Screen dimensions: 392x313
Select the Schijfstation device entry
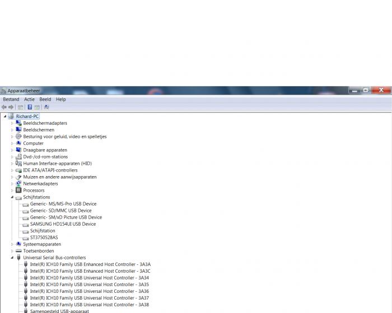[43, 231]
